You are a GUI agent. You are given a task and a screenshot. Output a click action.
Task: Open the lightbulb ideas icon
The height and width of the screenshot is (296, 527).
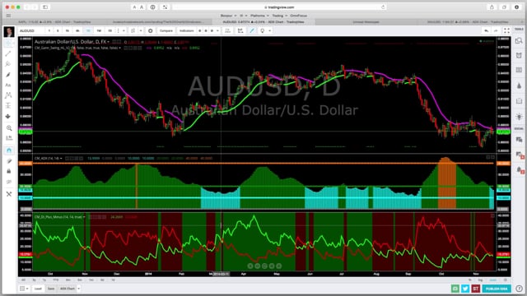click(x=263, y=30)
